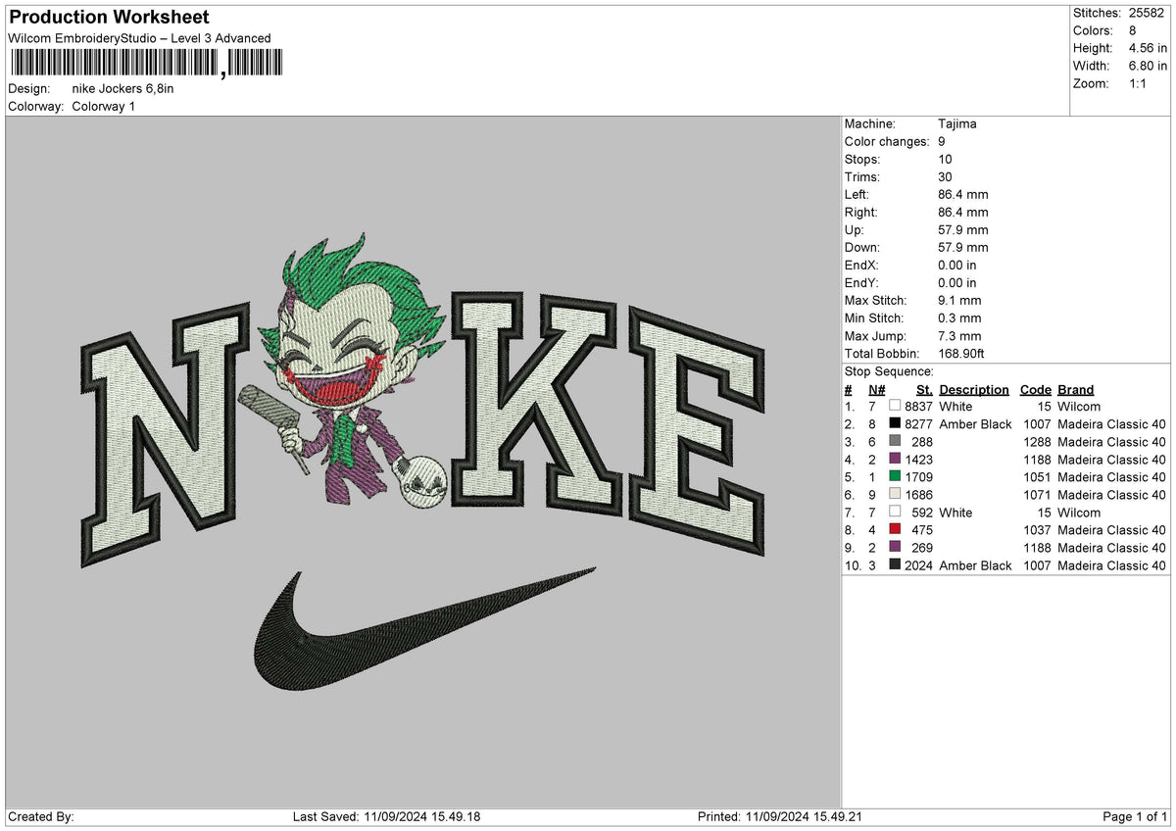Click the dark swatch beside 2024 stitches
1176x831 pixels.
(895, 564)
